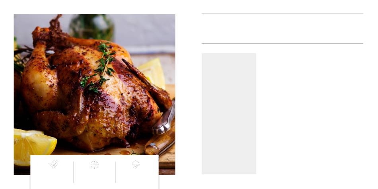378x189 pixels.
Task: Click the empty space below the clock icon
Action: (95, 177)
